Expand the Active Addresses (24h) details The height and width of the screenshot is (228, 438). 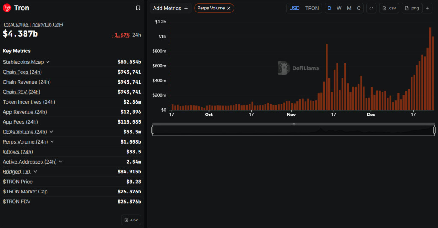(61, 162)
